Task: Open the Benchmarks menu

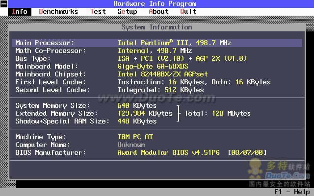Action: (x=58, y=12)
